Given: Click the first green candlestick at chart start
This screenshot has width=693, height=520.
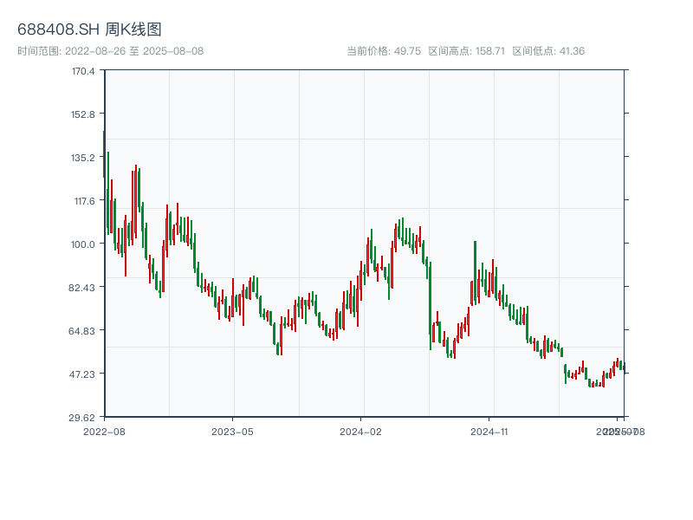Looking at the screenshot, I should 104,154.
